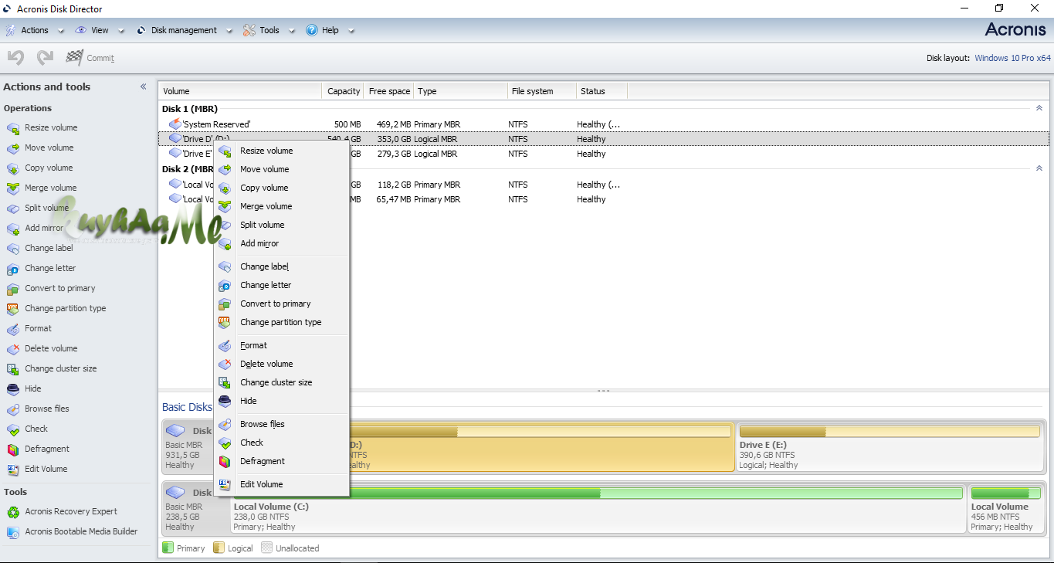Choose Browse files in the context menu

(x=281, y=424)
